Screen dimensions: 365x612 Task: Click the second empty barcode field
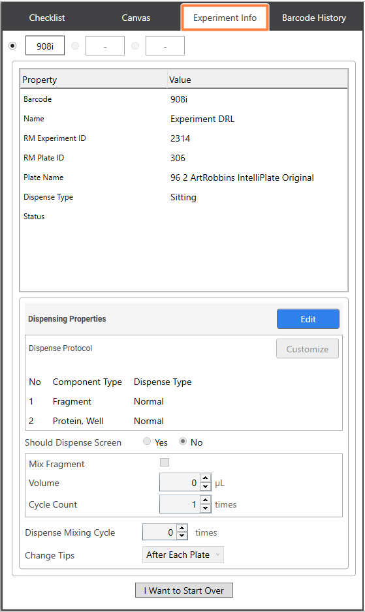tap(105, 46)
